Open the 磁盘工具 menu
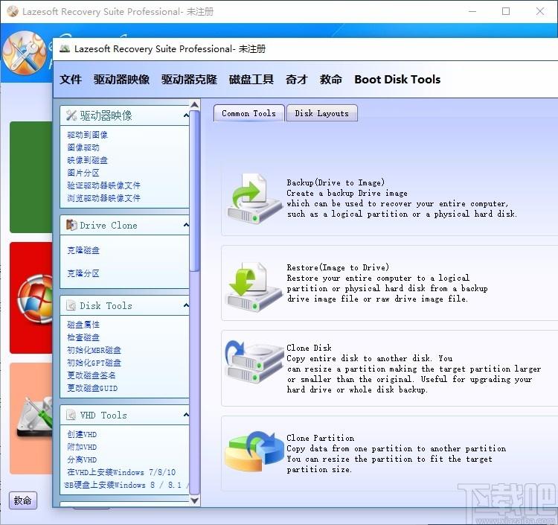The image size is (558, 525). click(x=251, y=79)
